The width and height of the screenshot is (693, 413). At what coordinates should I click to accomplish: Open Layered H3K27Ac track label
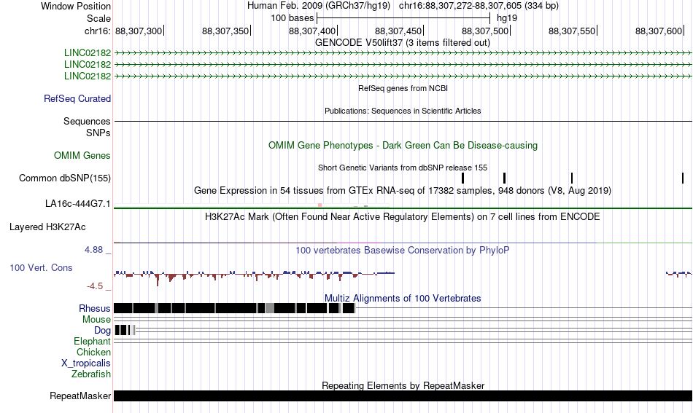(x=47, y=227)
